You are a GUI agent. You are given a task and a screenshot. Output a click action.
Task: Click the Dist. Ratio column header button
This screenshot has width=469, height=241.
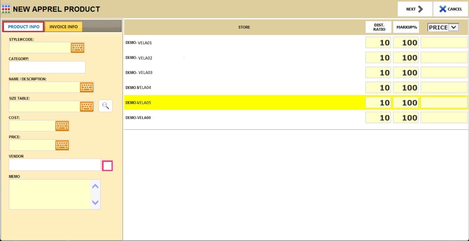click(379, 27)
